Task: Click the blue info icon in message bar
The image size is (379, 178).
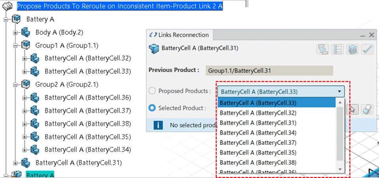Action: 158,125
